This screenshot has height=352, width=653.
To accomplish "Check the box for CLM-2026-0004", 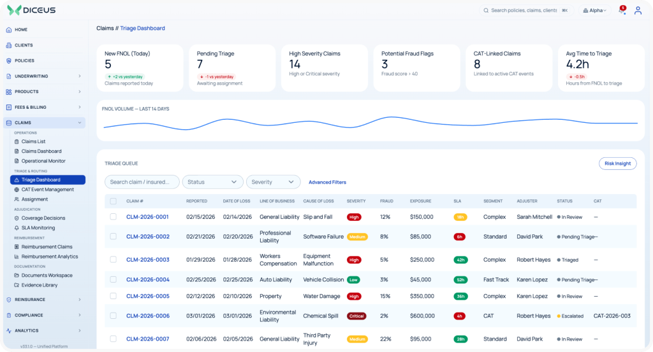I will [x=114, y=279].
